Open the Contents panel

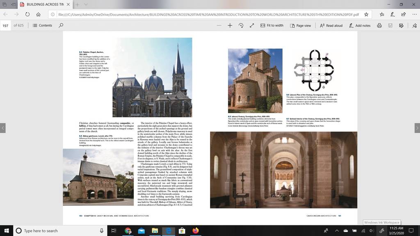point(42,25)
